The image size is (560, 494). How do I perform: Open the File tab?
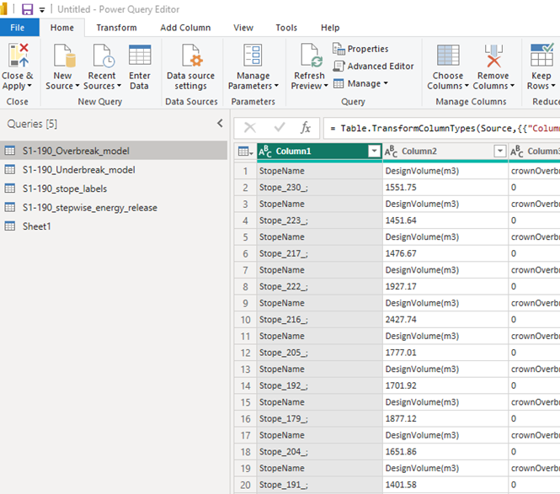(x=18, y=28)
